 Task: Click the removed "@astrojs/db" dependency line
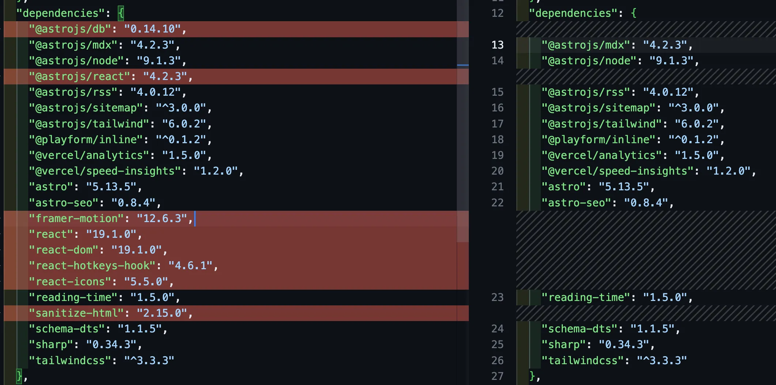108,29
